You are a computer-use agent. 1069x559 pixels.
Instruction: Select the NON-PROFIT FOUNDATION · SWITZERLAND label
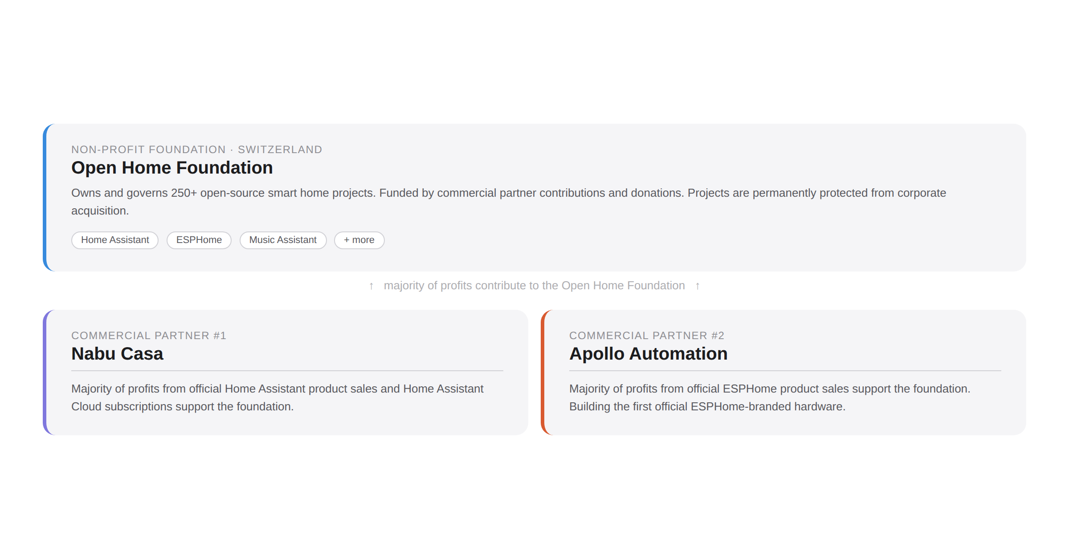[196, 150]
